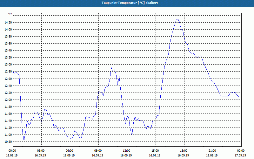Screen dimensions: 254x159
Task: Click the curve's highest peak above 14,20
Action: [178, 19]
